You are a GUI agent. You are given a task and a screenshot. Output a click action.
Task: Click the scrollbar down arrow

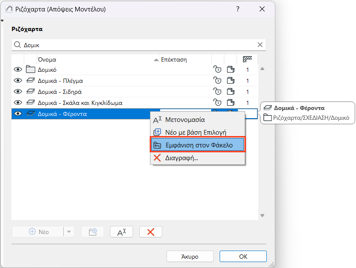(262, 215)
